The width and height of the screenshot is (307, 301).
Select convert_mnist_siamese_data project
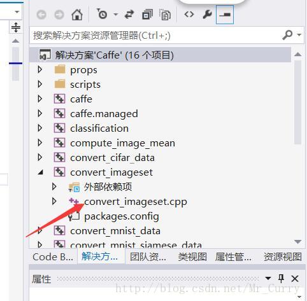pos(136,245)
